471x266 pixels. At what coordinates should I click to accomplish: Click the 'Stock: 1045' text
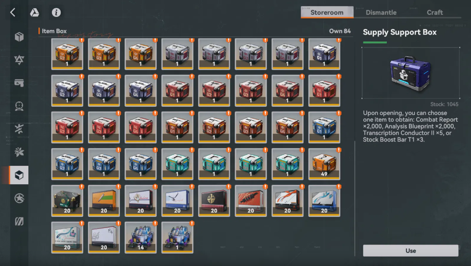(444, 104)
